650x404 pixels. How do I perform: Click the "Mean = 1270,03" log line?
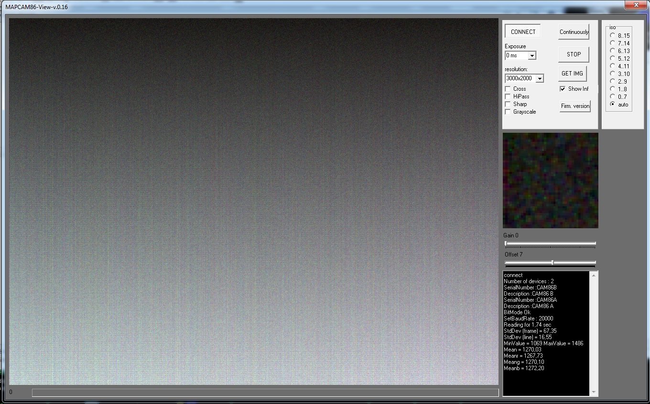[522, 350]
